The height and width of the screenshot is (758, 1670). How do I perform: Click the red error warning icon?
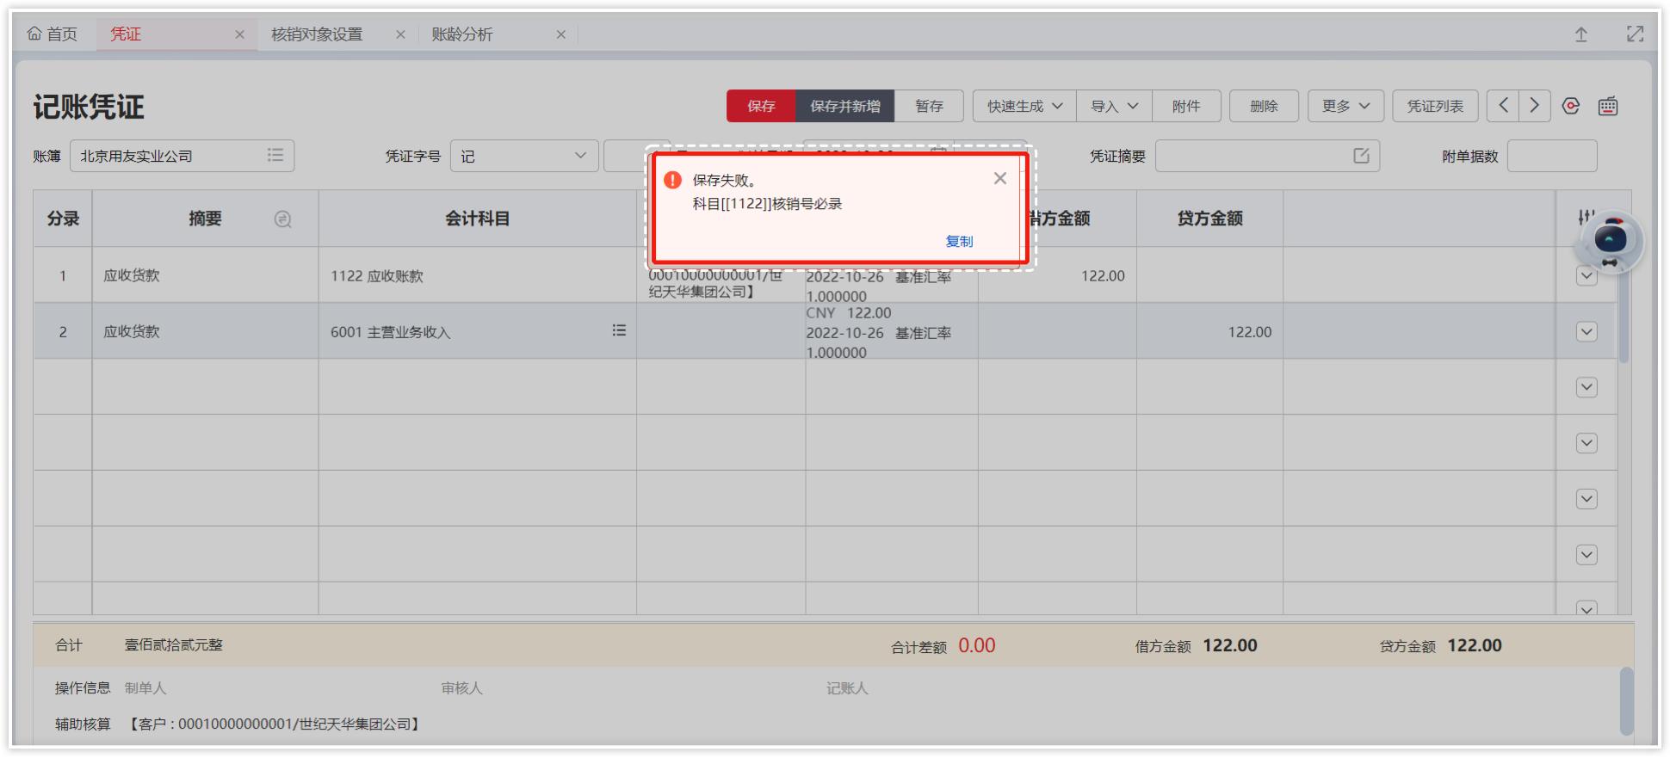(673, 180)
